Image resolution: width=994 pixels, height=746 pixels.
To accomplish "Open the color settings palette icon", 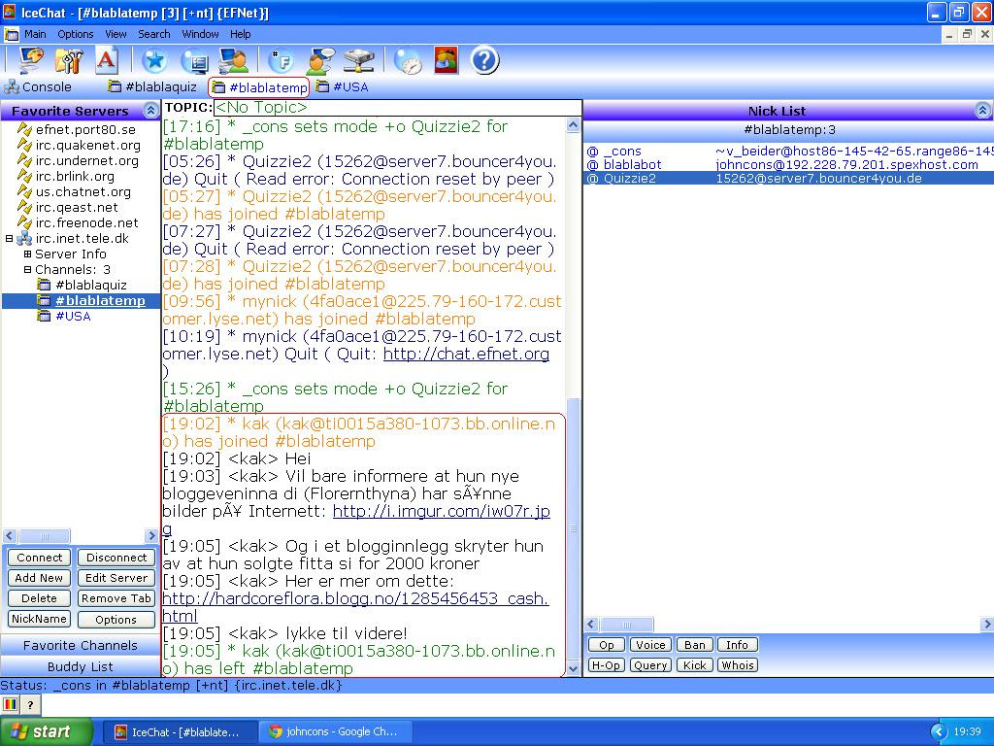I will (30, 60).
